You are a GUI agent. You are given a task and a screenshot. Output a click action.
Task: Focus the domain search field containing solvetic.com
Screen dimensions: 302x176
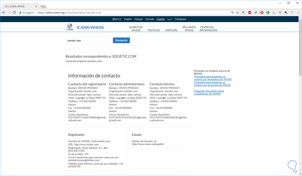tap(88, 40)
